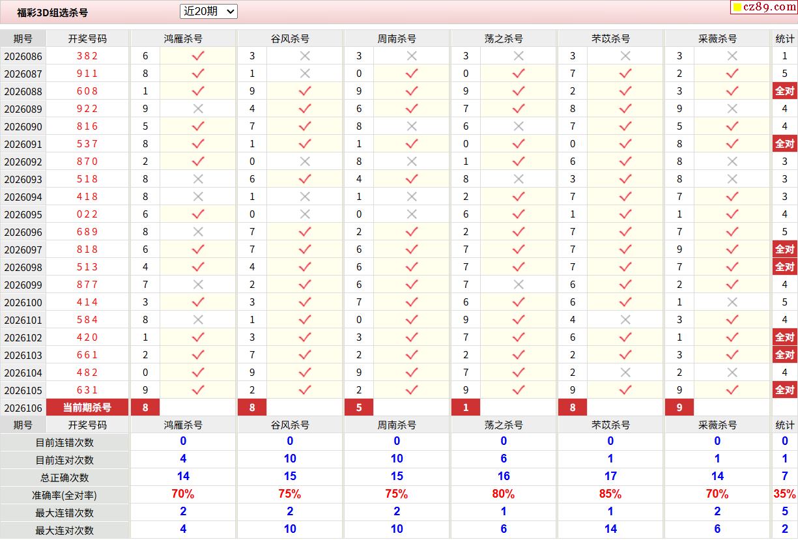Viewport: 798px width, 540px height.
Task: Click the red 5 under 周南杀号
Action: [359, 408]
